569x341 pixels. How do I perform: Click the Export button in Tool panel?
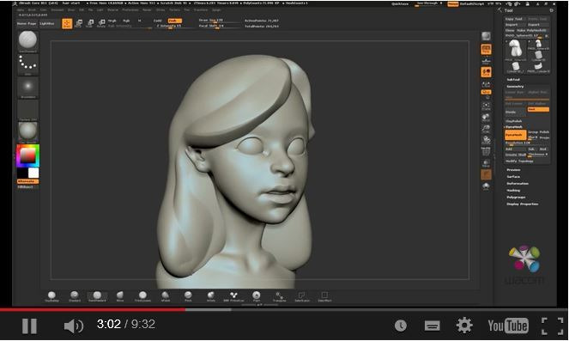pyautogui.click(x=537, y=25)
